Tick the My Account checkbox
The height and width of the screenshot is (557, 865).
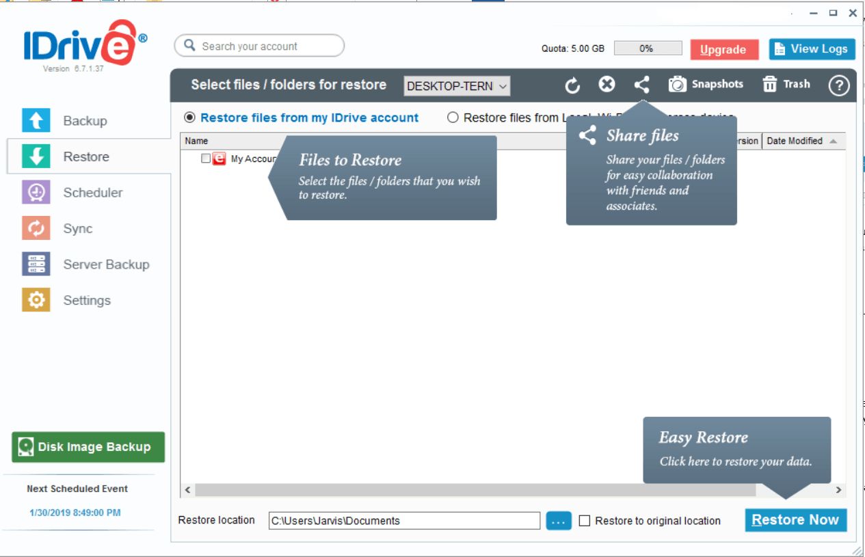tap(206, 159)
